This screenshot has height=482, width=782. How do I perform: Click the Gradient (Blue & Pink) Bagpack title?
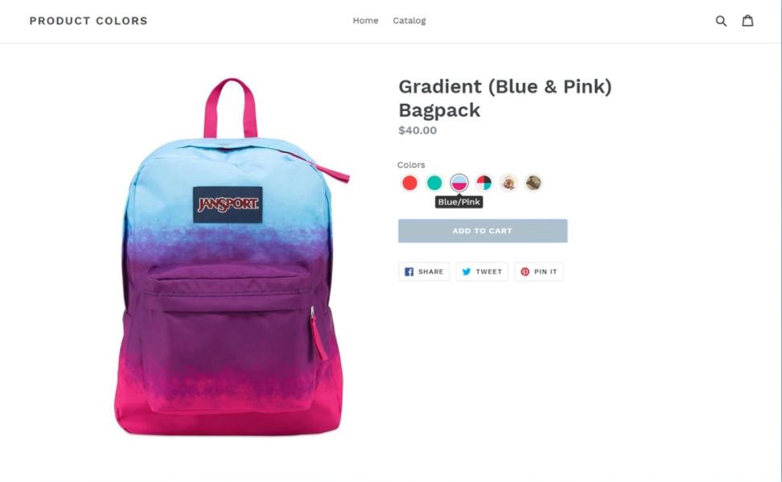point(504,98)
